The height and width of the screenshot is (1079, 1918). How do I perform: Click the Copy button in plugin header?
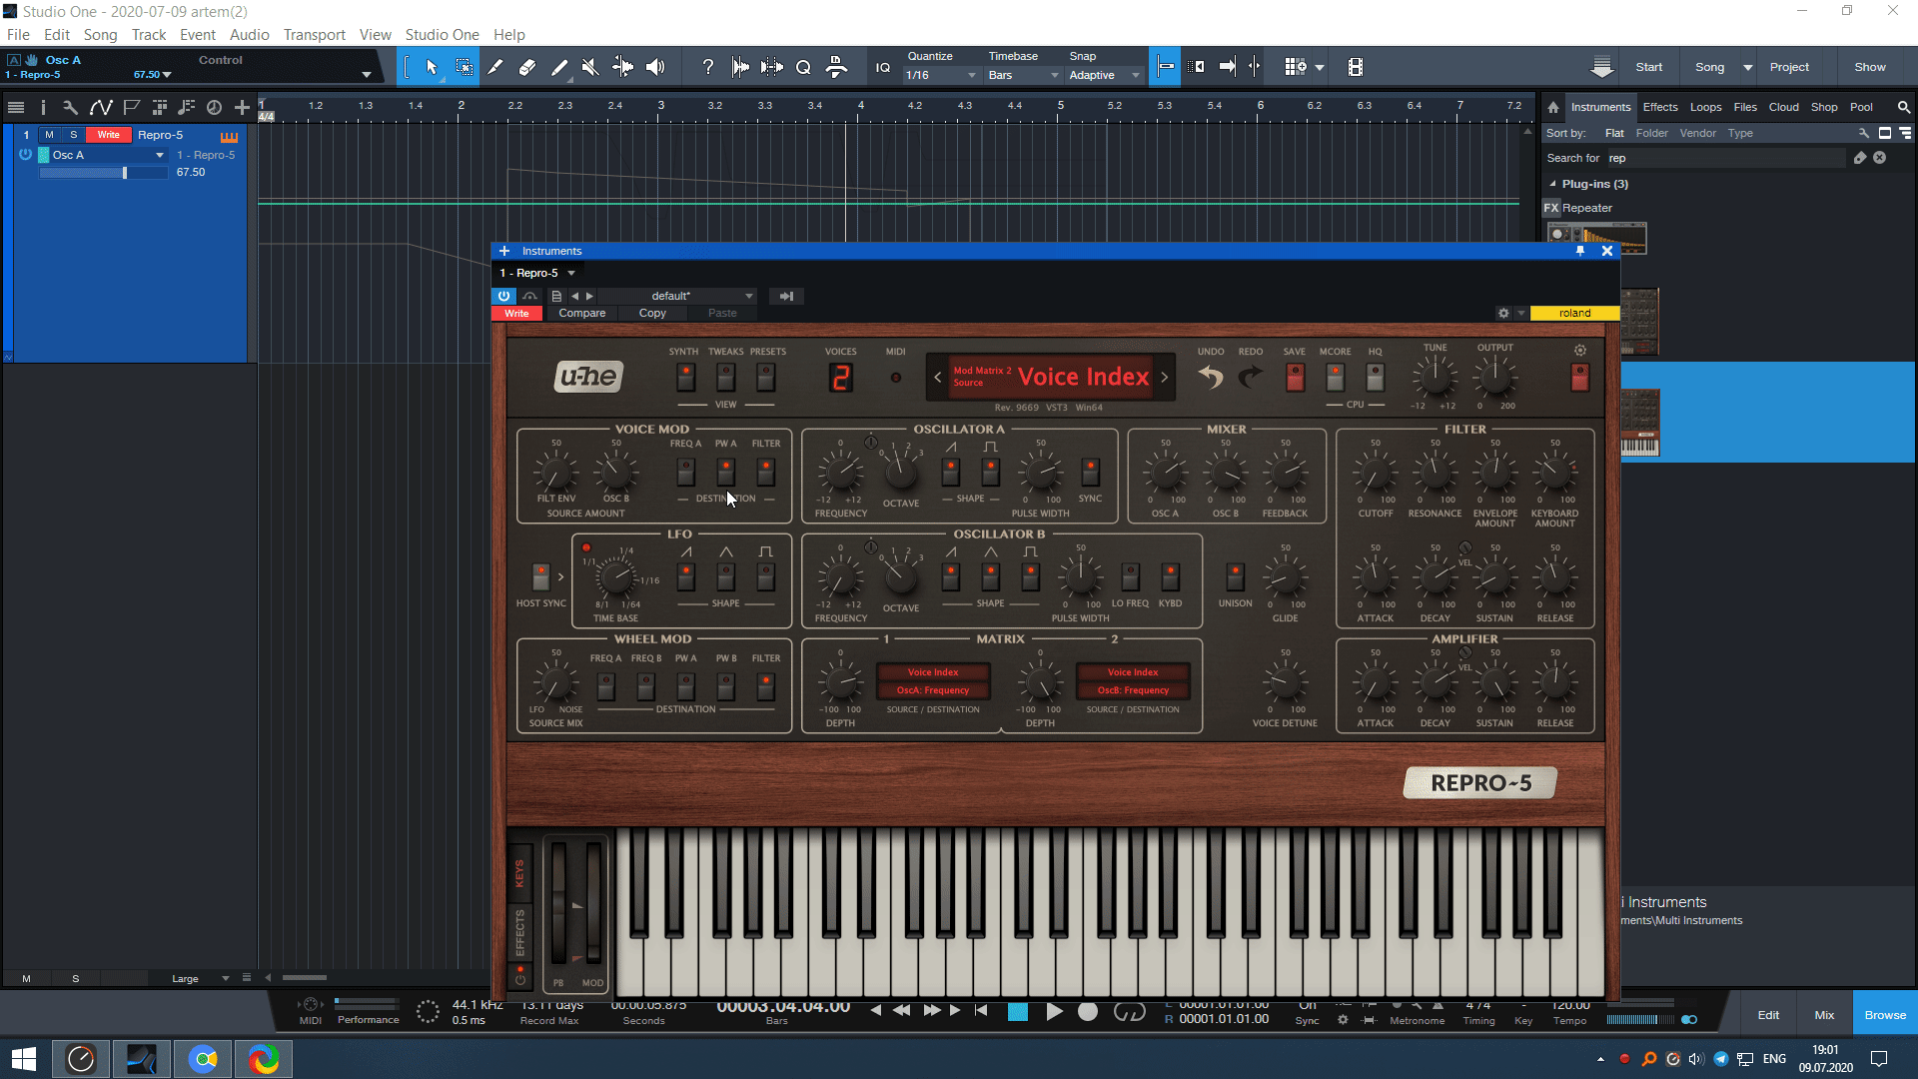tap(652, 313)
